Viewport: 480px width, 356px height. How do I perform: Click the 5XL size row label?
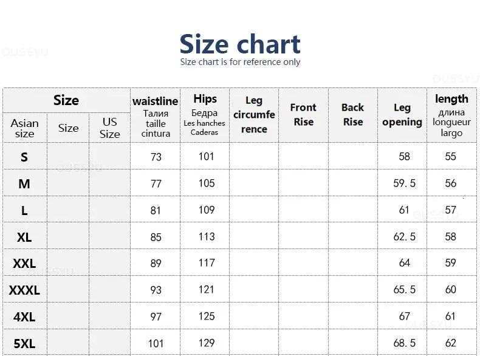[x=24, y=344]
